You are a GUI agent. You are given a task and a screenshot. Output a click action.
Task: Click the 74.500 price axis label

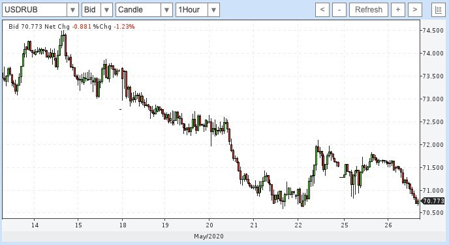click(433, 31)
